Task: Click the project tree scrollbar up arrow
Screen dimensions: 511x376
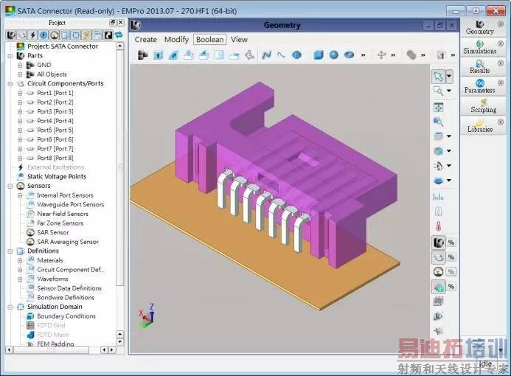Action: click(120, 46)
